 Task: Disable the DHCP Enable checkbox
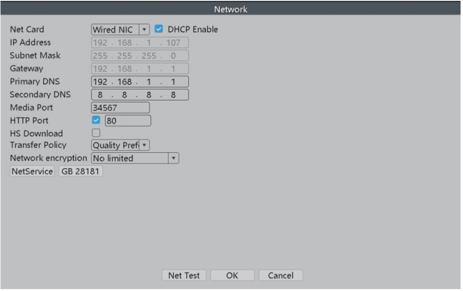[160, 29]
